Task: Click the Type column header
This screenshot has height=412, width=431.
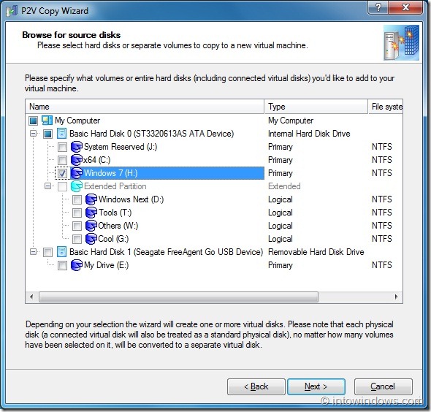Action: (316, 107)
